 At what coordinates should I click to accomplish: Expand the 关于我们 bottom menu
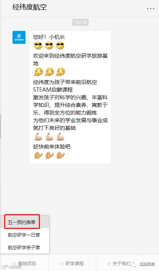point(119,264)
